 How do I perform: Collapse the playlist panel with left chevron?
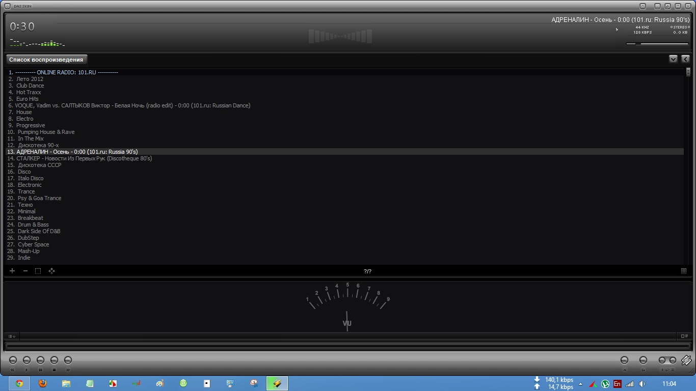[x=685, y=59]
